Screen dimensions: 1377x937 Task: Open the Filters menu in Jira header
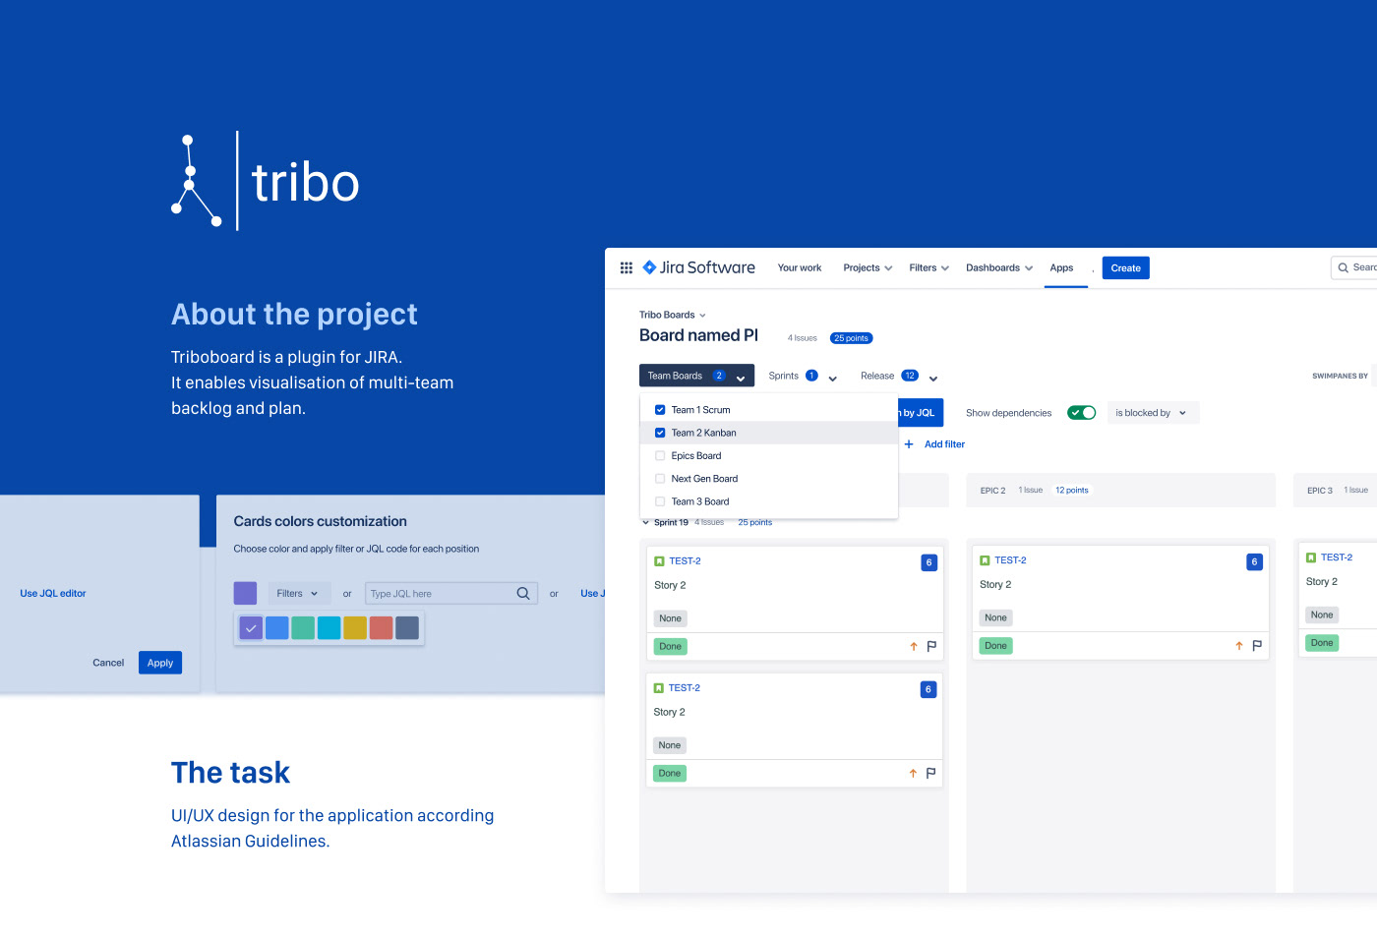pos(928,267)
